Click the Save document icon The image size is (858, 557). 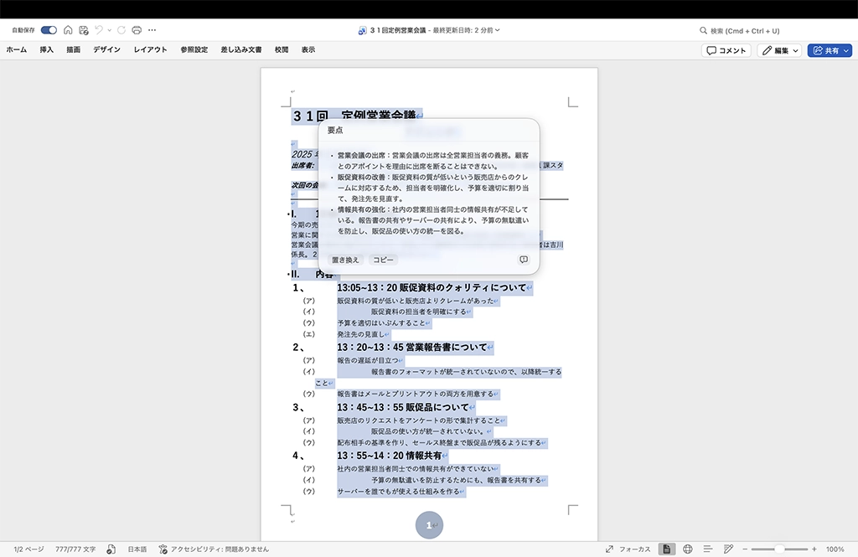tap(84, 30)
